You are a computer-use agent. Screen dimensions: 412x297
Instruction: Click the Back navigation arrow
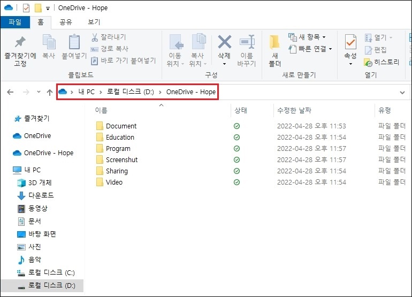coord(10,92)
